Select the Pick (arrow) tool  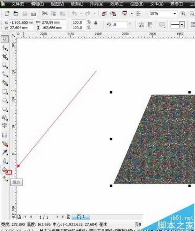coord(5,39)
